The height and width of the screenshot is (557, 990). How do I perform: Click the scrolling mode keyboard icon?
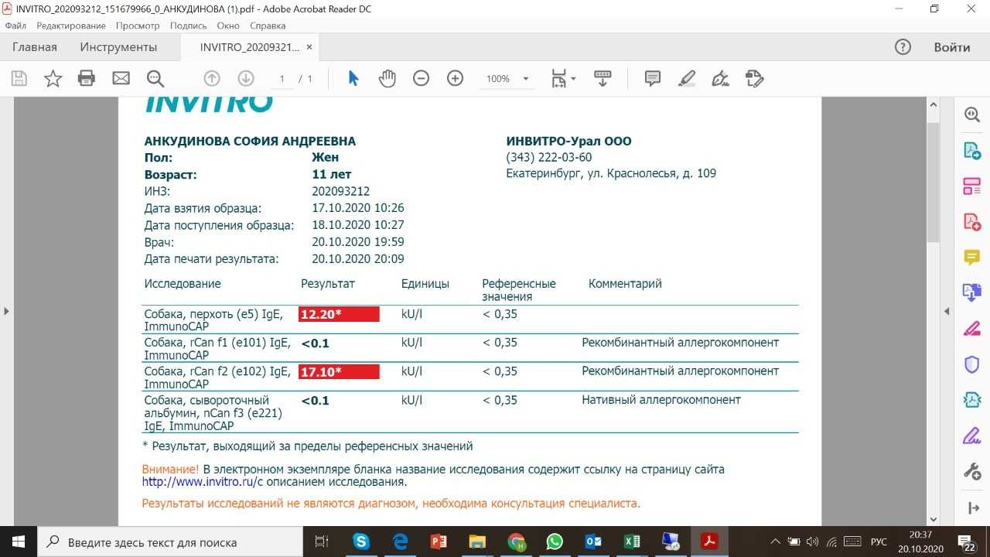pos(603,78)
